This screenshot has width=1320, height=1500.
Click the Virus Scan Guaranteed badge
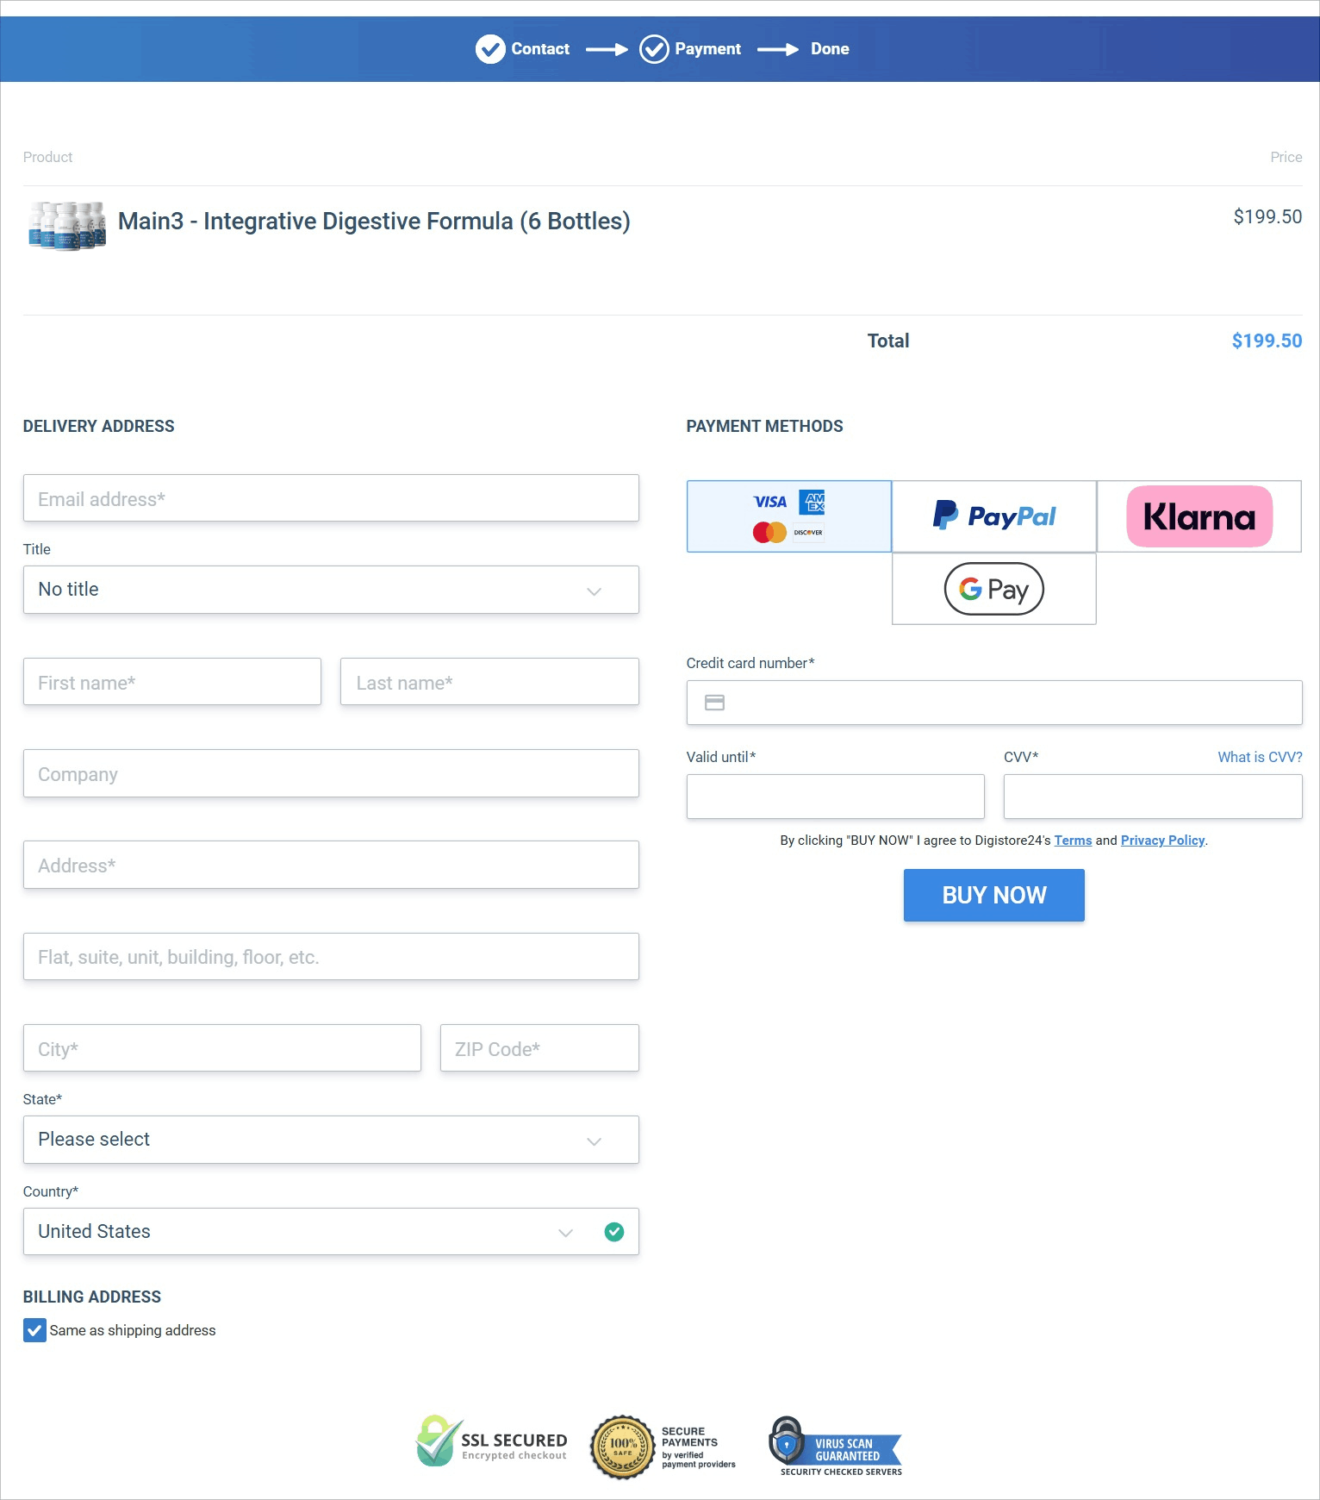(x=835, y=1447)
